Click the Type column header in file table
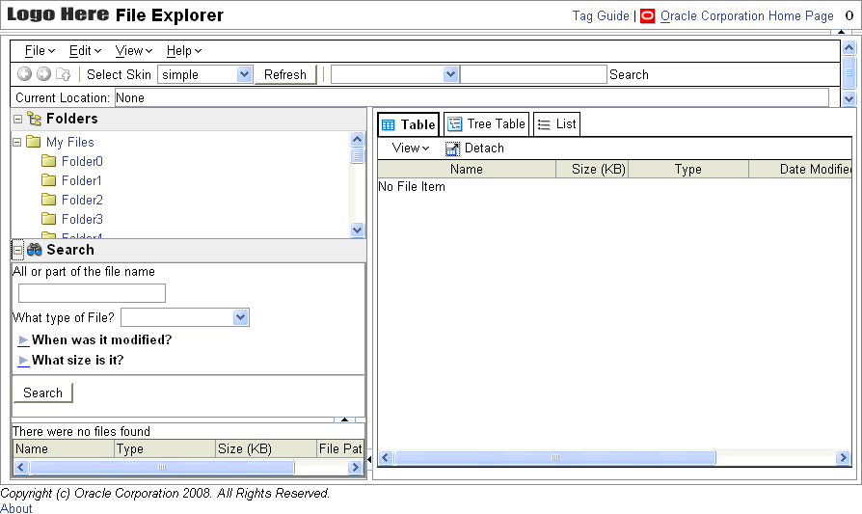This screenshot has height=514, width=862. point(688,170)
